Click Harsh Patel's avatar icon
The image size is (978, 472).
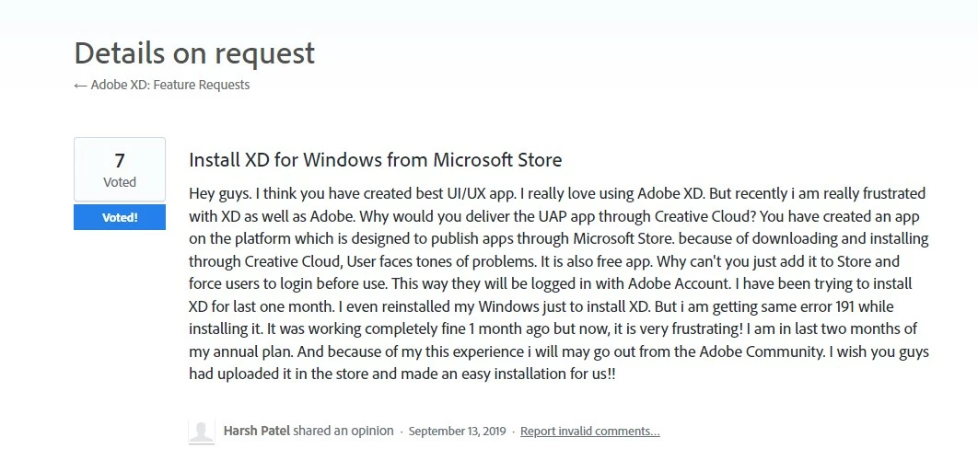(x=201, y=432)
